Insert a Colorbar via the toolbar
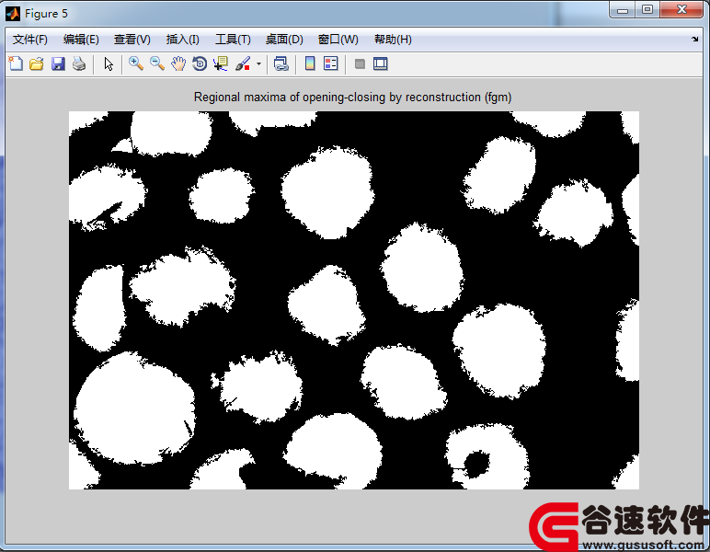This screenshot has width=710, height=552. click(x=310, y=63)
